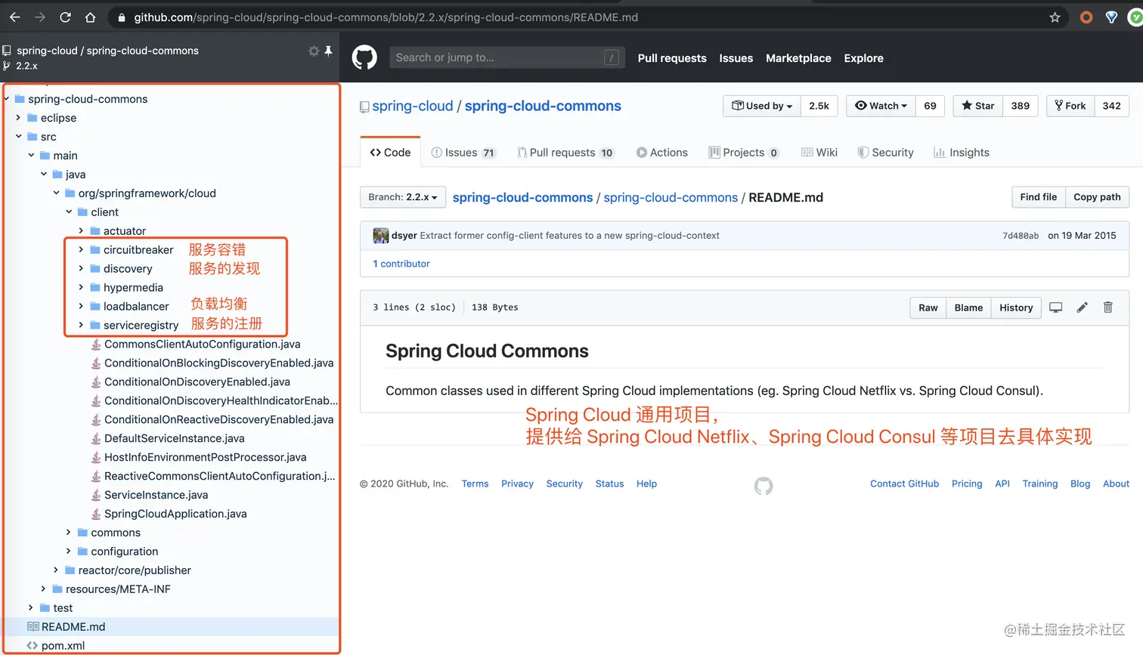Click the repository book icon beside spring-cloud
Screen dimensions: 1143x655
(364, 107)
